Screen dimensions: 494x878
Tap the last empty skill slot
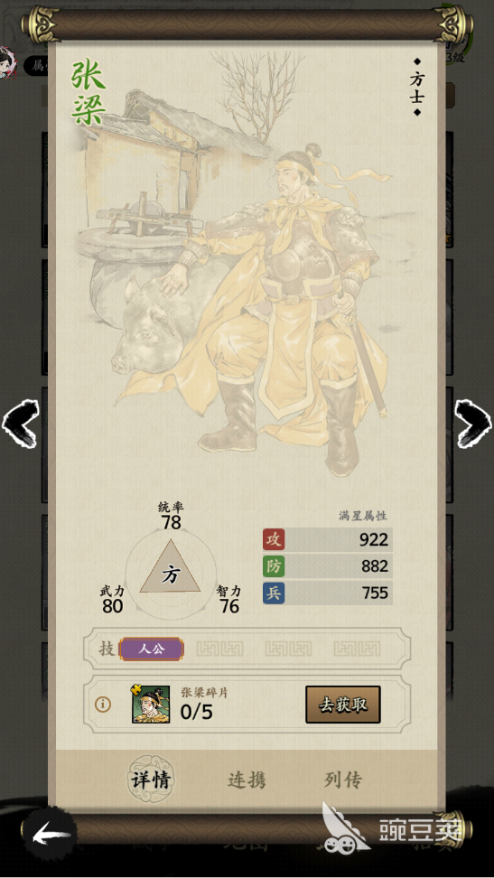point(357,649)
